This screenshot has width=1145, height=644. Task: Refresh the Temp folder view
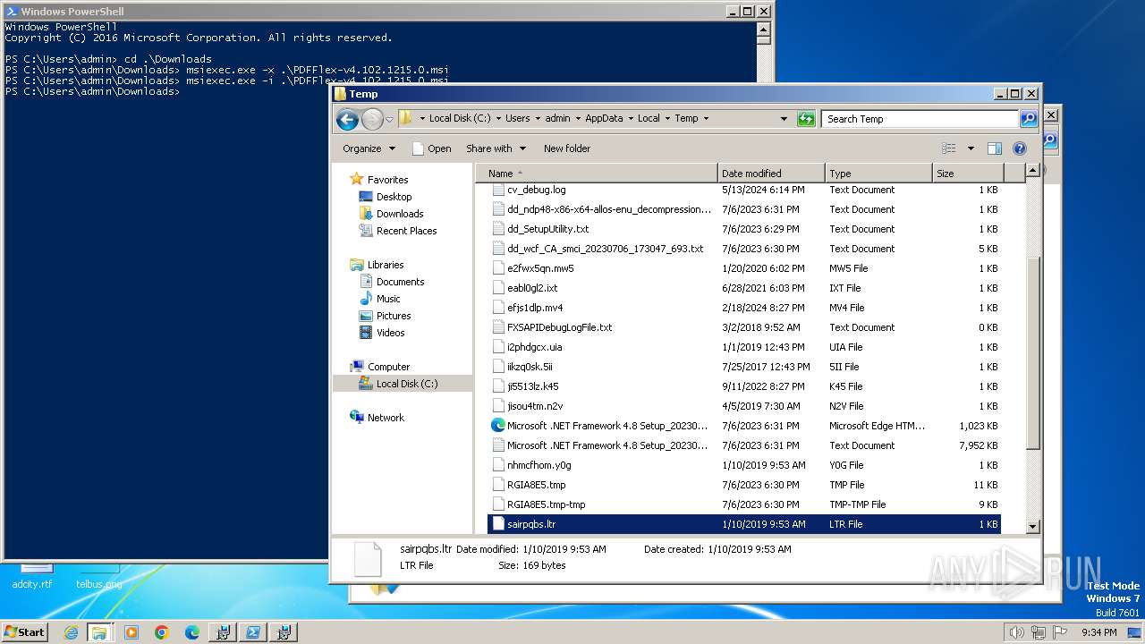[806, 119]
